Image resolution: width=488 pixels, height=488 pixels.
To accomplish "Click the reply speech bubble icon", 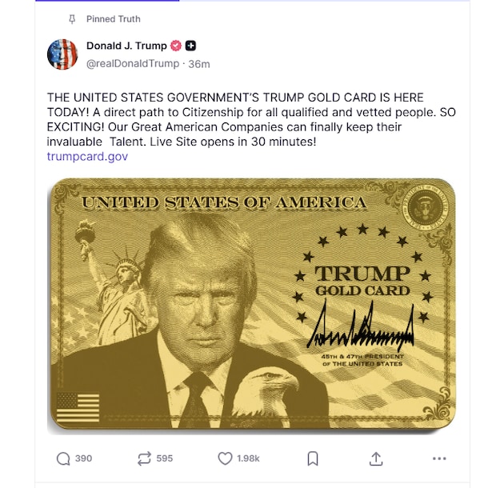I will coord(63,458).
